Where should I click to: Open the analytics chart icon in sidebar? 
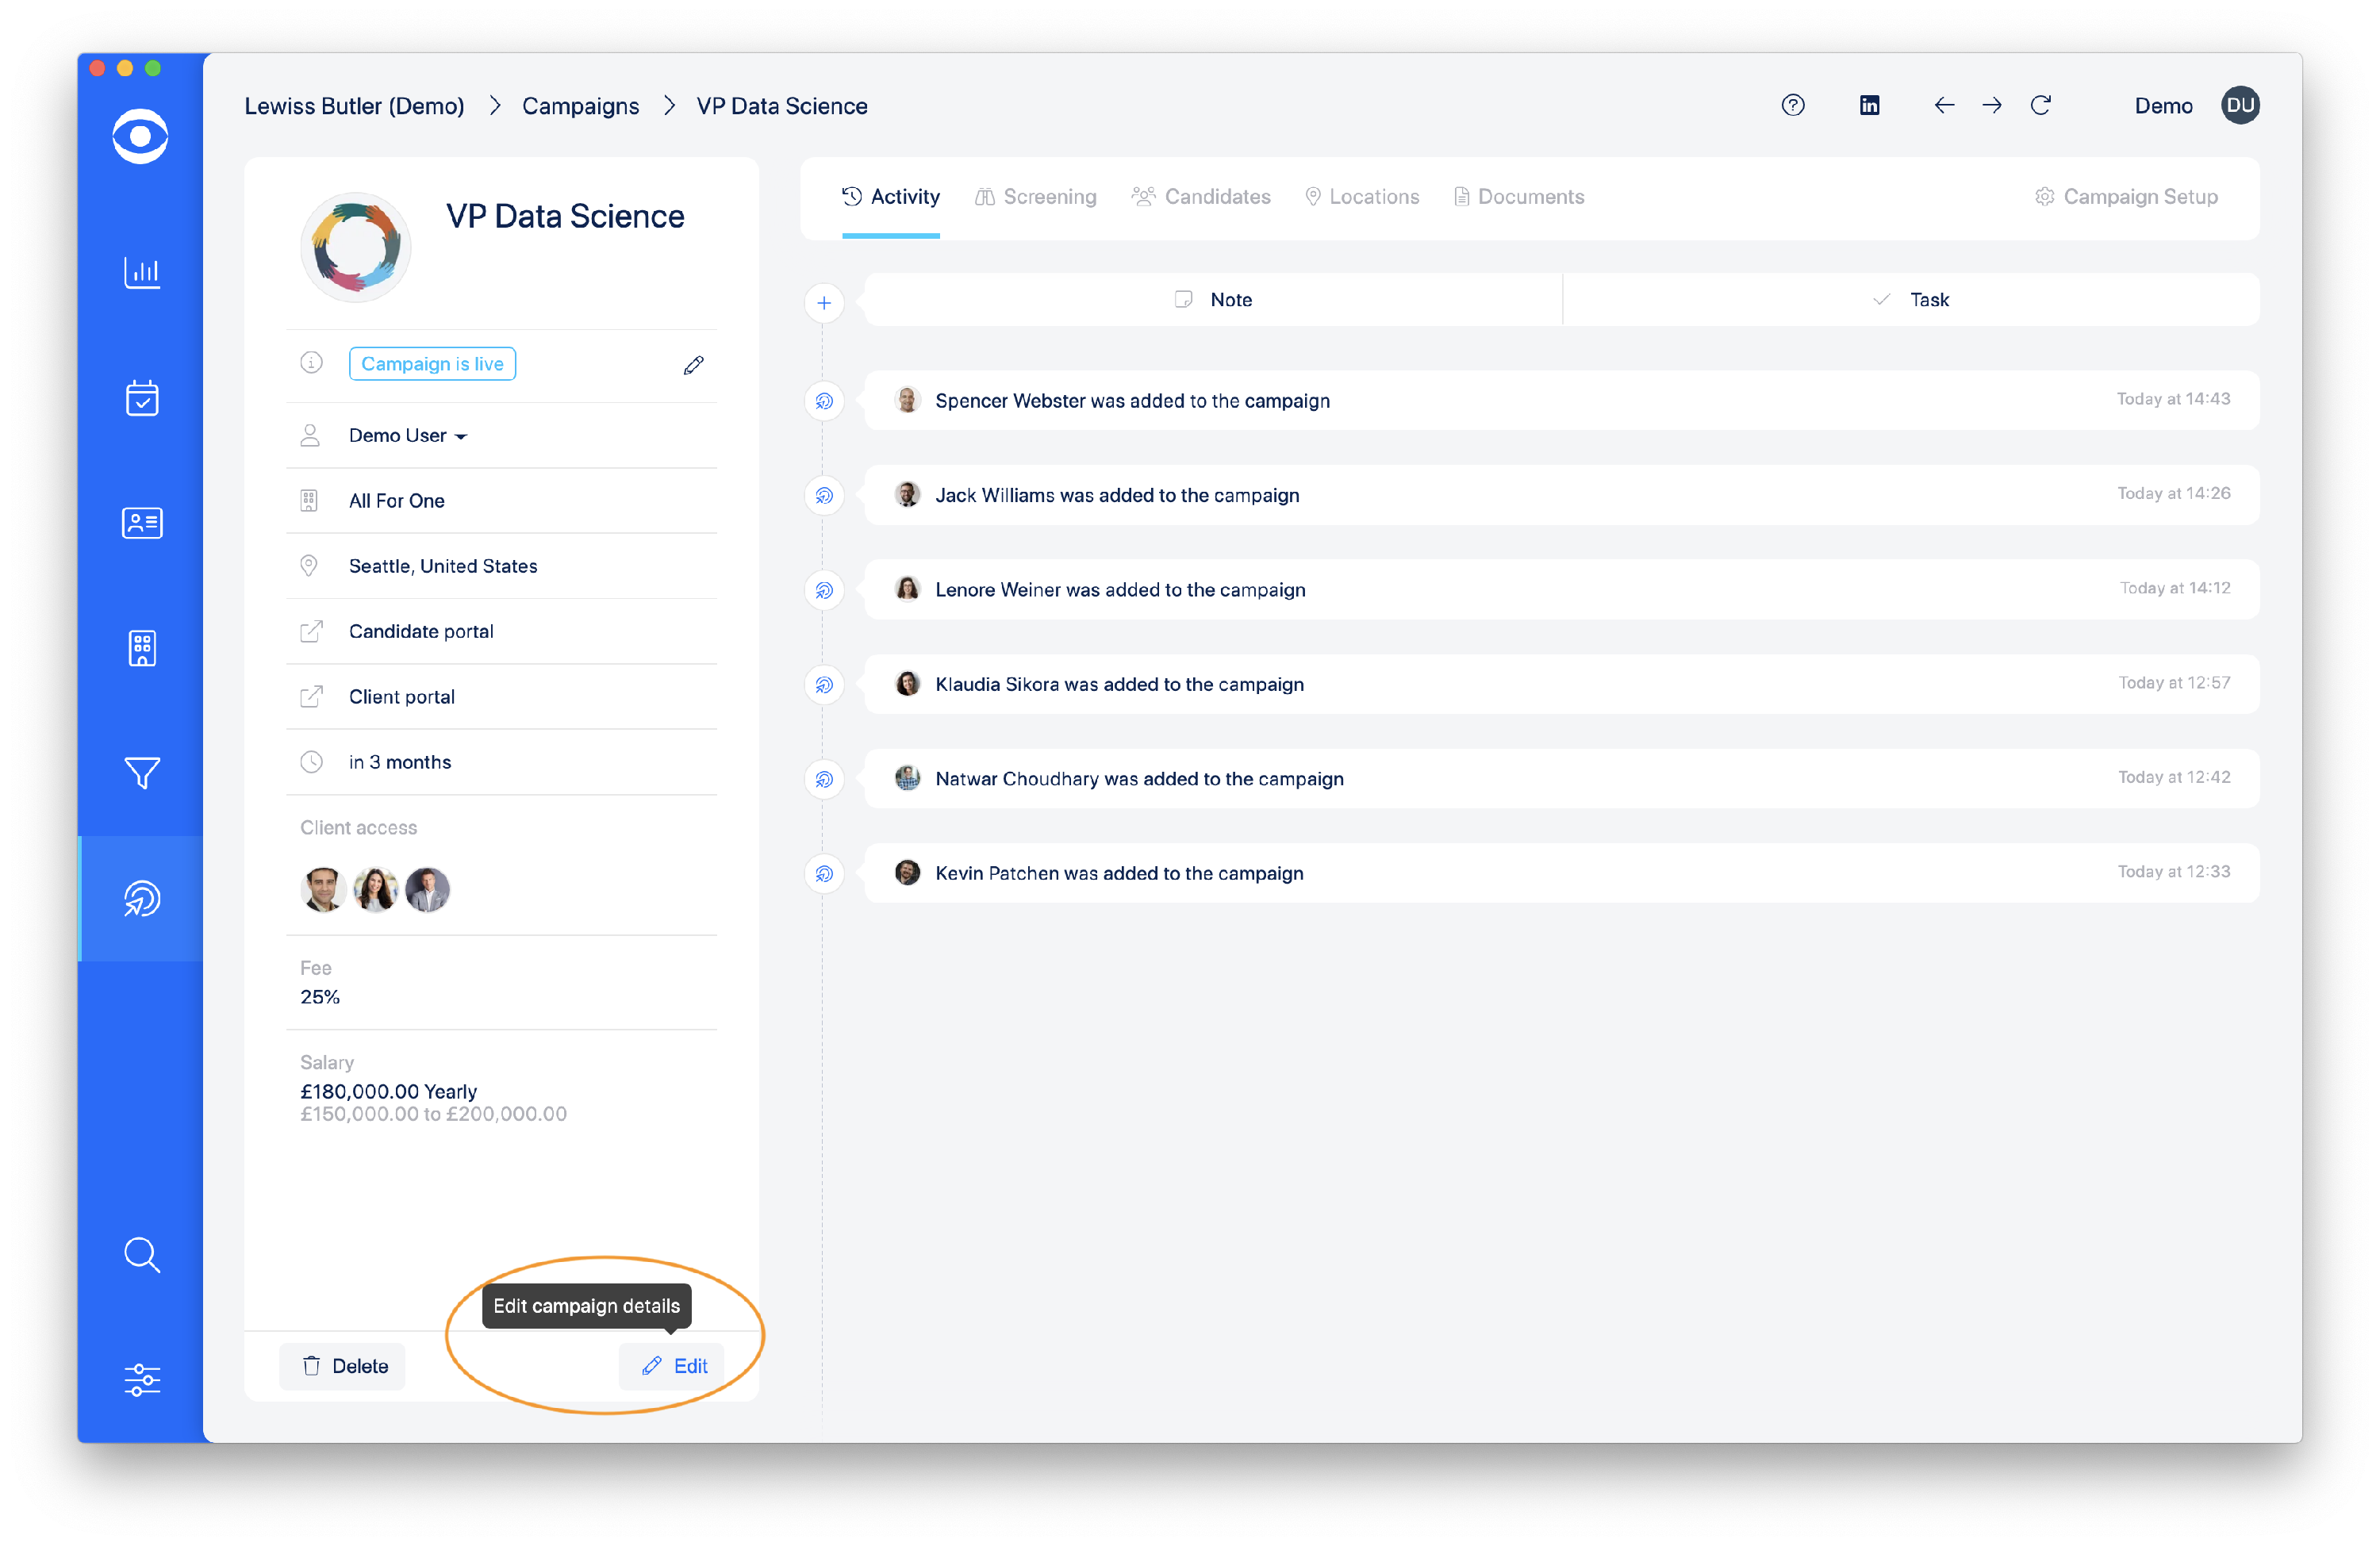[142, 272]
